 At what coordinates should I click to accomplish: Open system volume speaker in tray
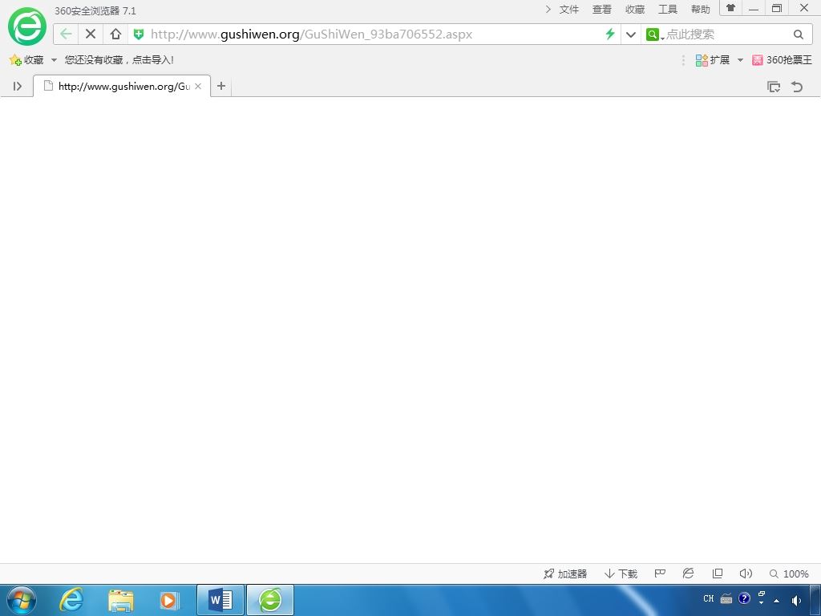pyautogui.click(x=796, y=601)
